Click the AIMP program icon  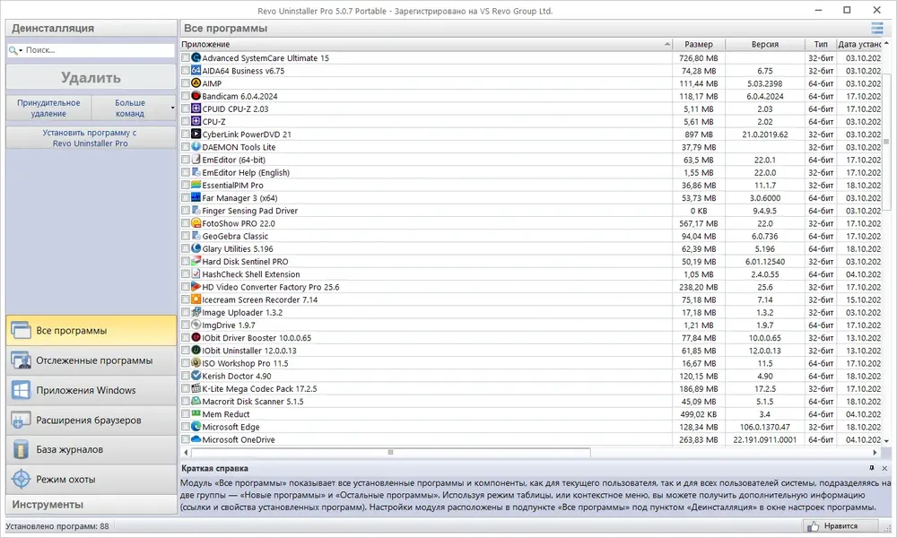196,83
